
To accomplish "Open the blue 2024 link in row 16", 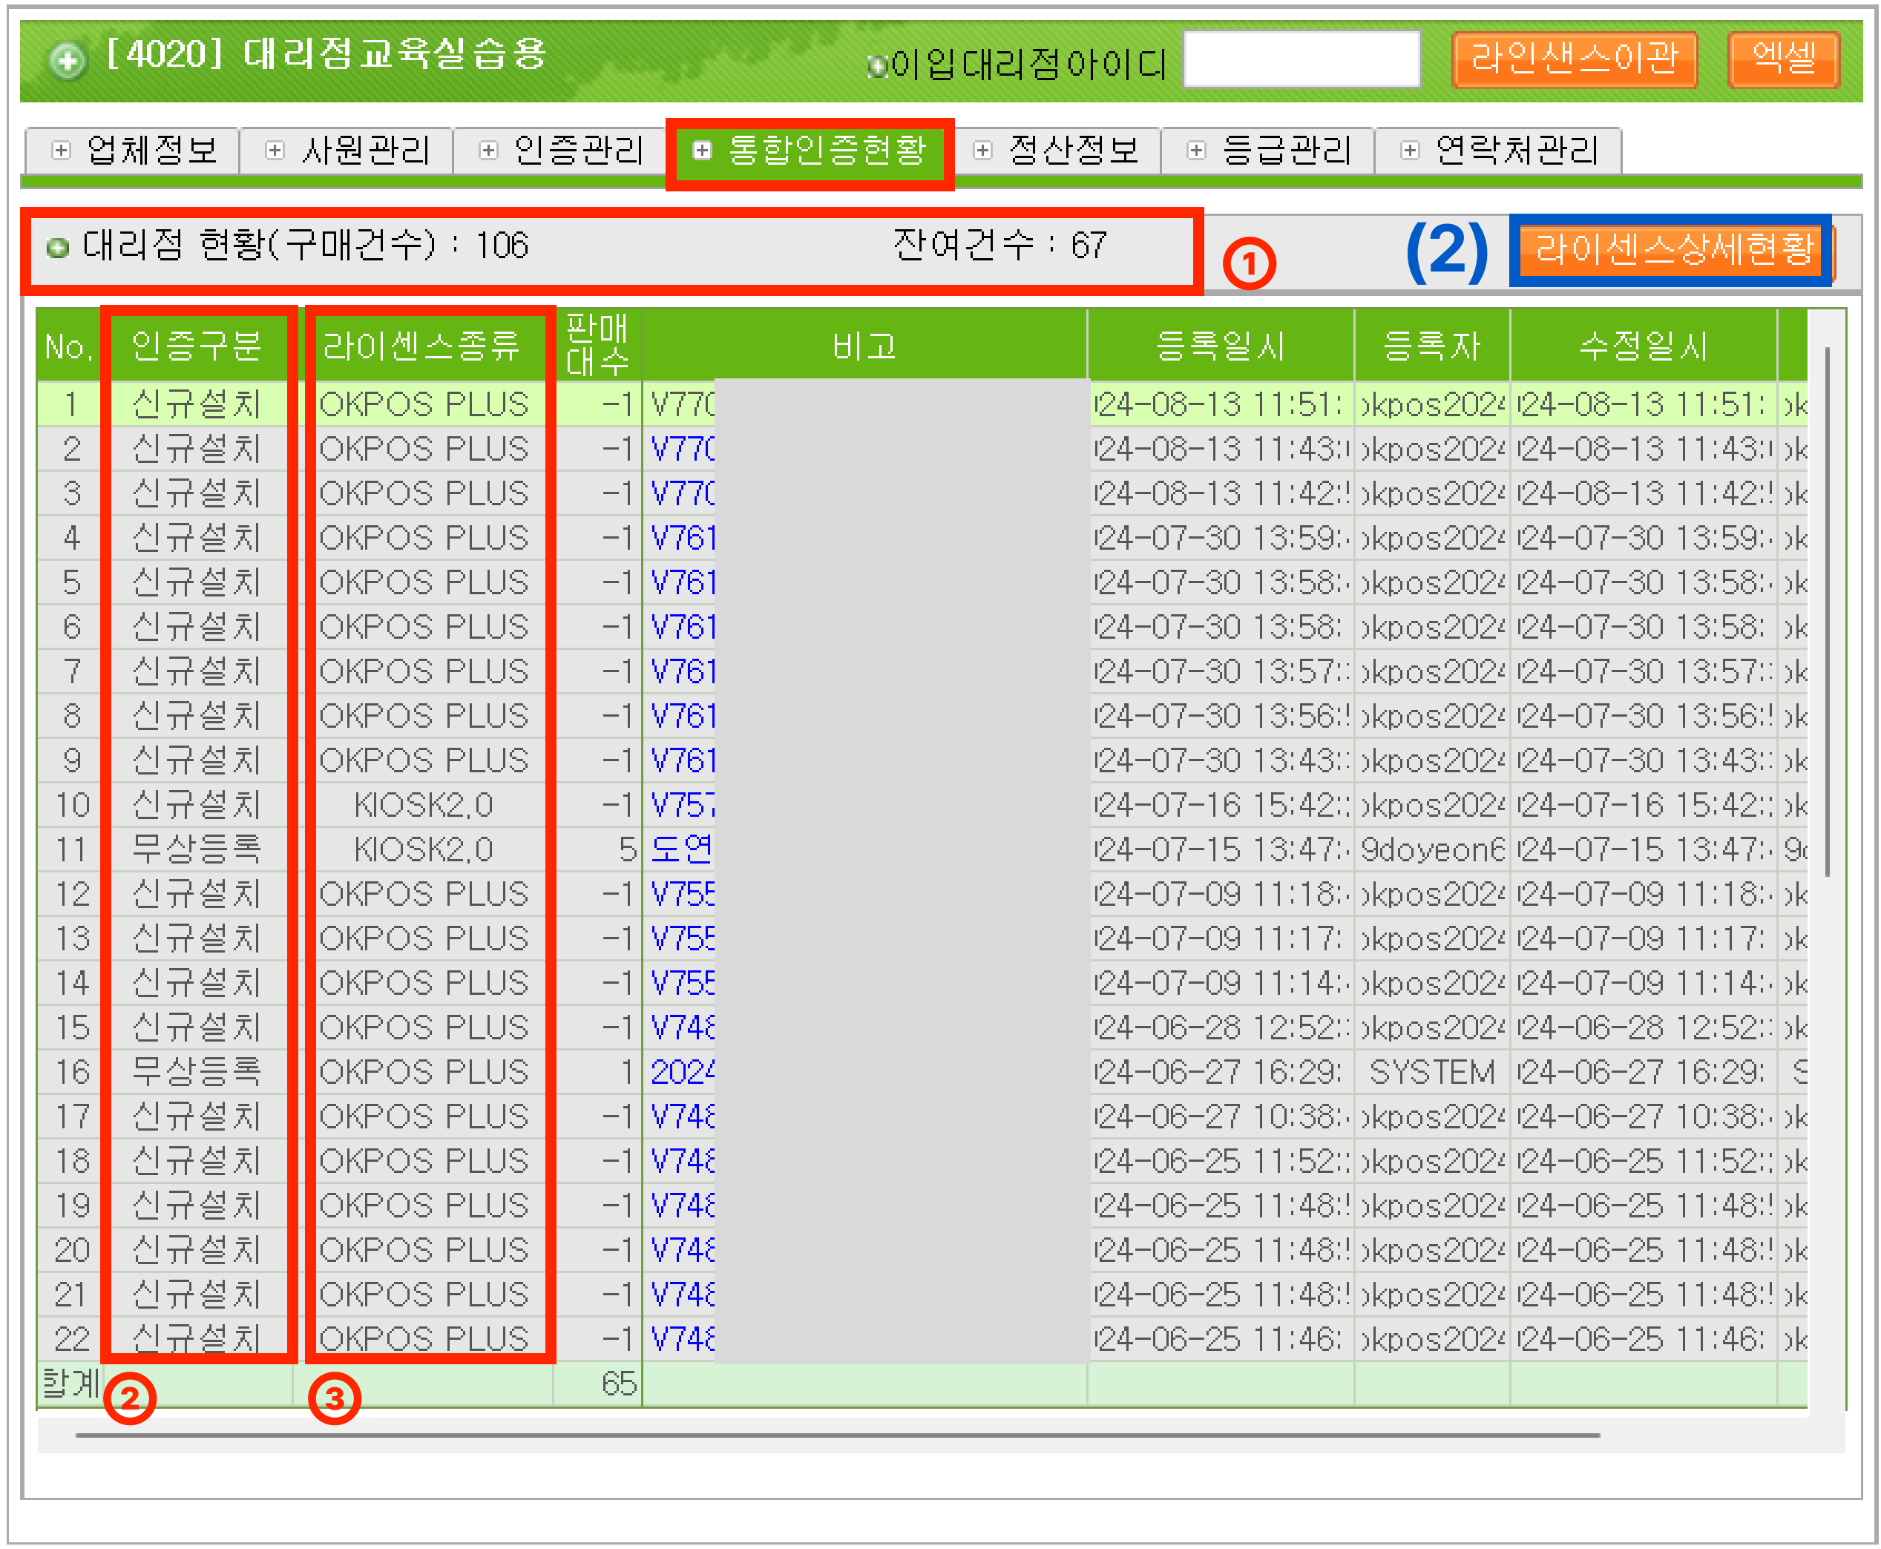I will tap(682, 1072).
